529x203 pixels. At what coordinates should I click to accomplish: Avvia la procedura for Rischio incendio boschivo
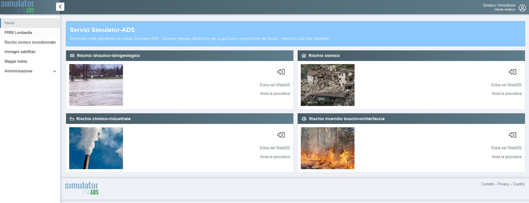click(x=506, y=157)
